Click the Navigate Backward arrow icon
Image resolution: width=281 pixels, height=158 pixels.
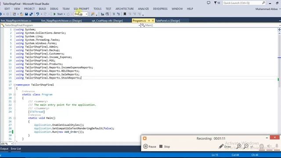1,14
